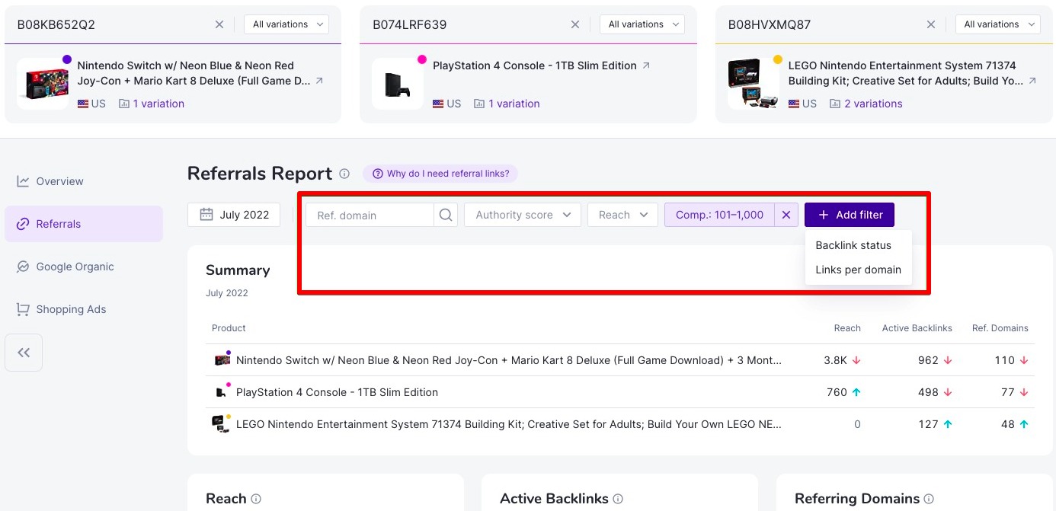Click the Nintendo Switch product card title
The height and width of the screenshot is (511, 1056).
click(x=194, y=73)
